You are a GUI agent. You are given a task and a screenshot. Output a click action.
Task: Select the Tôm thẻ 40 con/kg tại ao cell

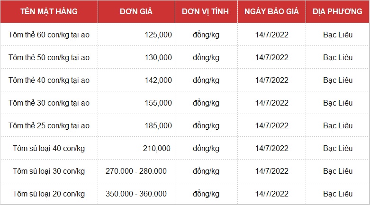pos(49,80)
